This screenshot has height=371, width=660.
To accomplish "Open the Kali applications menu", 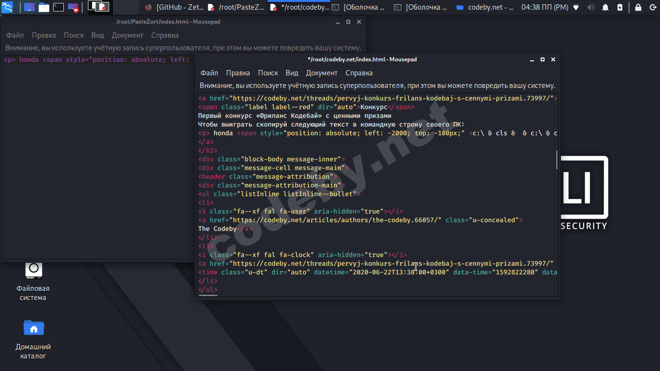I will point(8,7).
